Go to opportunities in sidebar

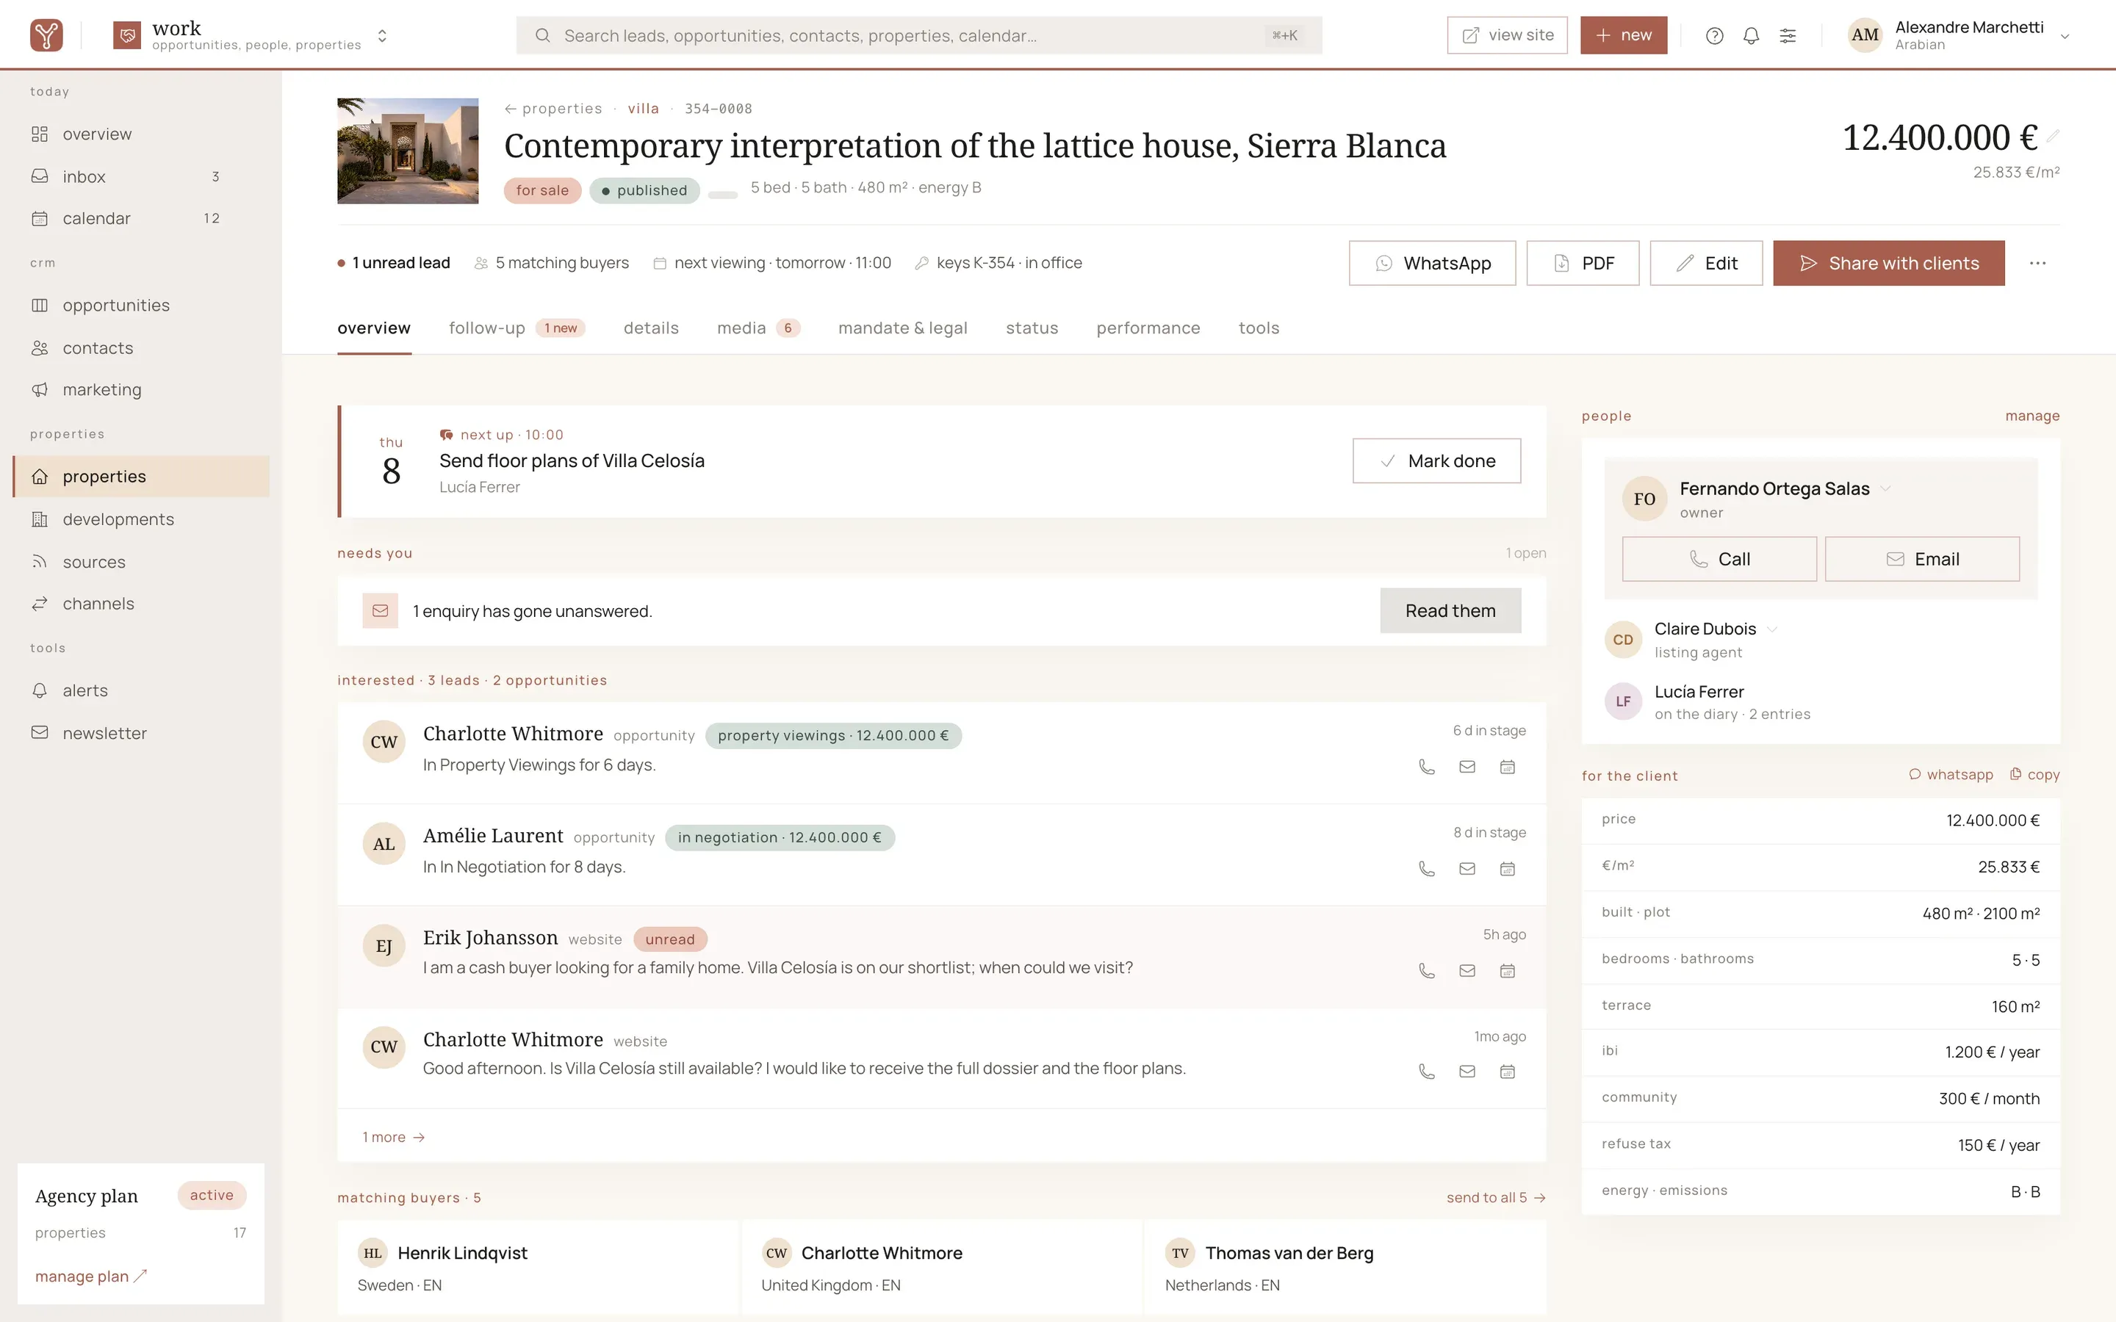(x=141, y=305)
